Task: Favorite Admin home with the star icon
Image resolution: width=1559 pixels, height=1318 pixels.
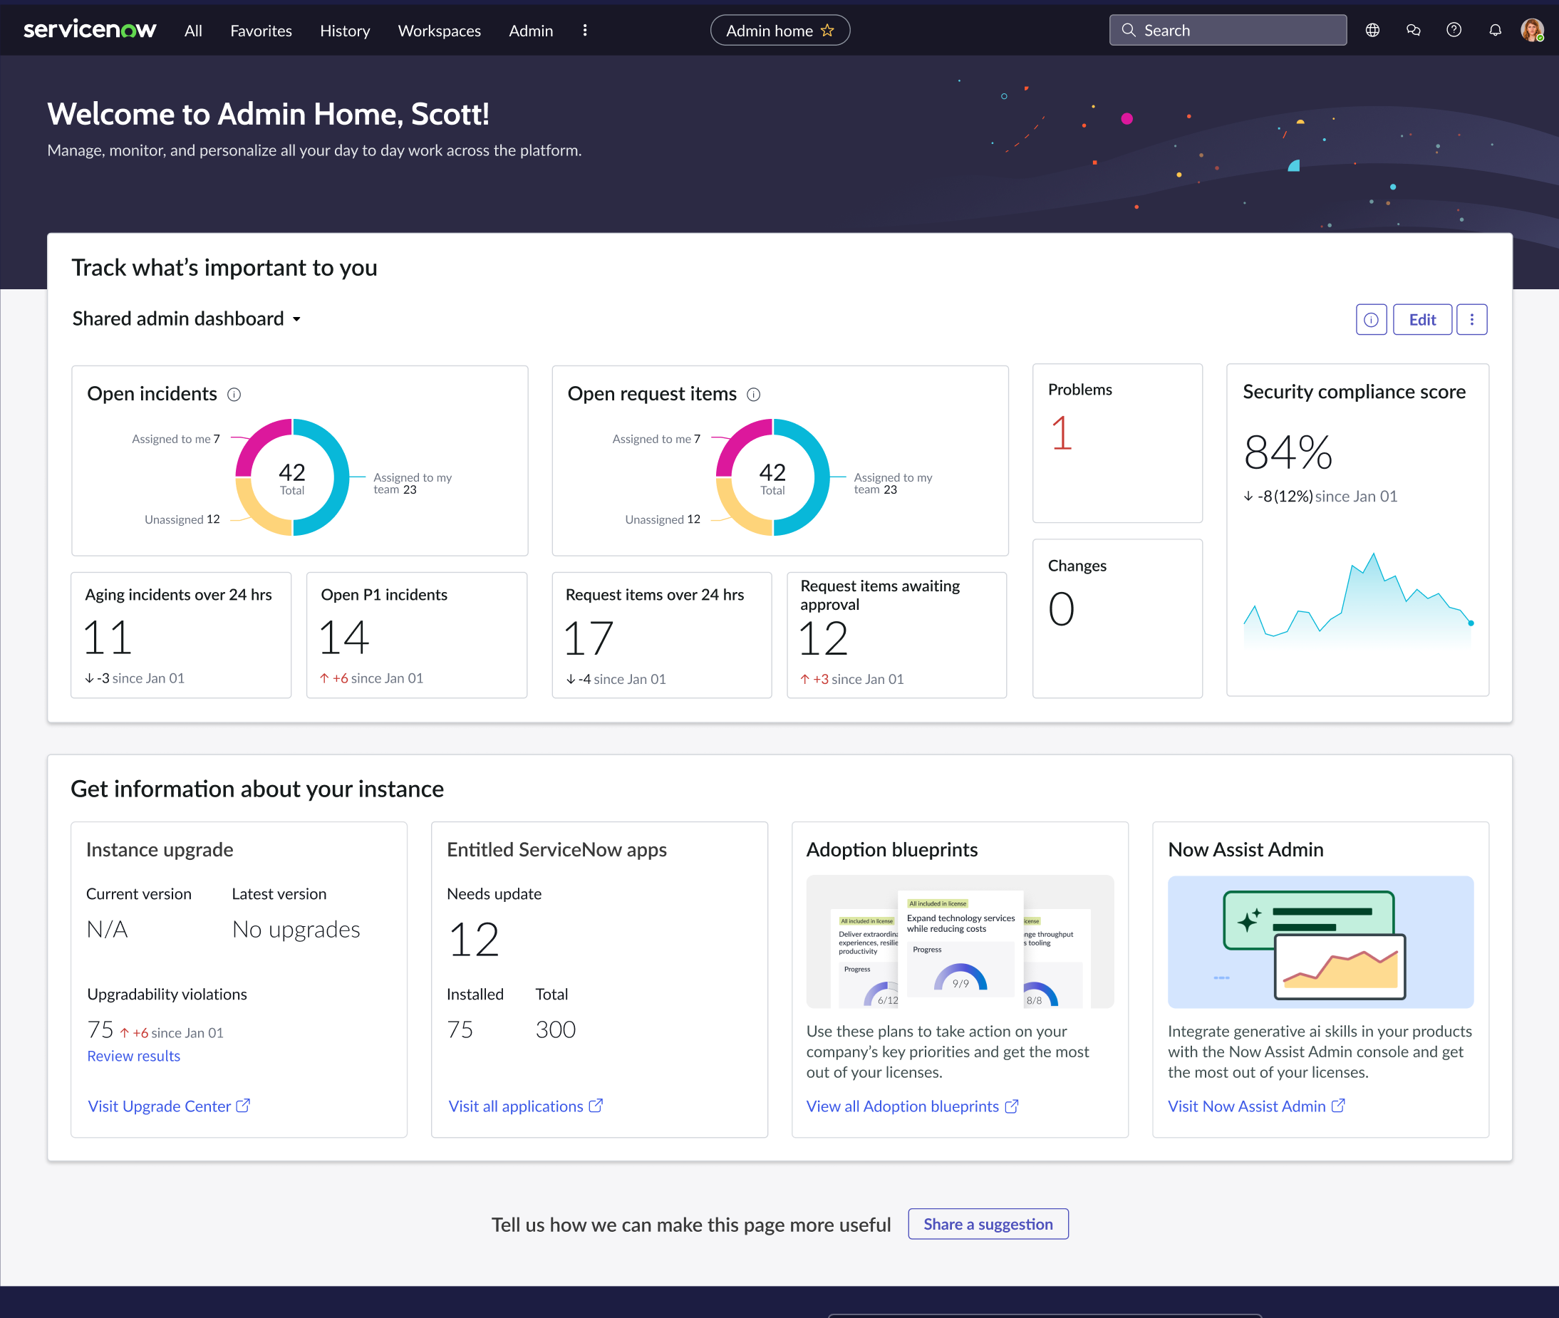Action: (x=827, y=31)
